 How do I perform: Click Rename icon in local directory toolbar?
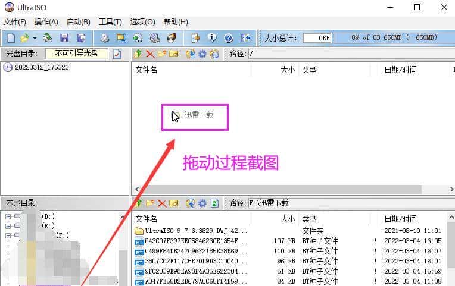coord(173,203)
